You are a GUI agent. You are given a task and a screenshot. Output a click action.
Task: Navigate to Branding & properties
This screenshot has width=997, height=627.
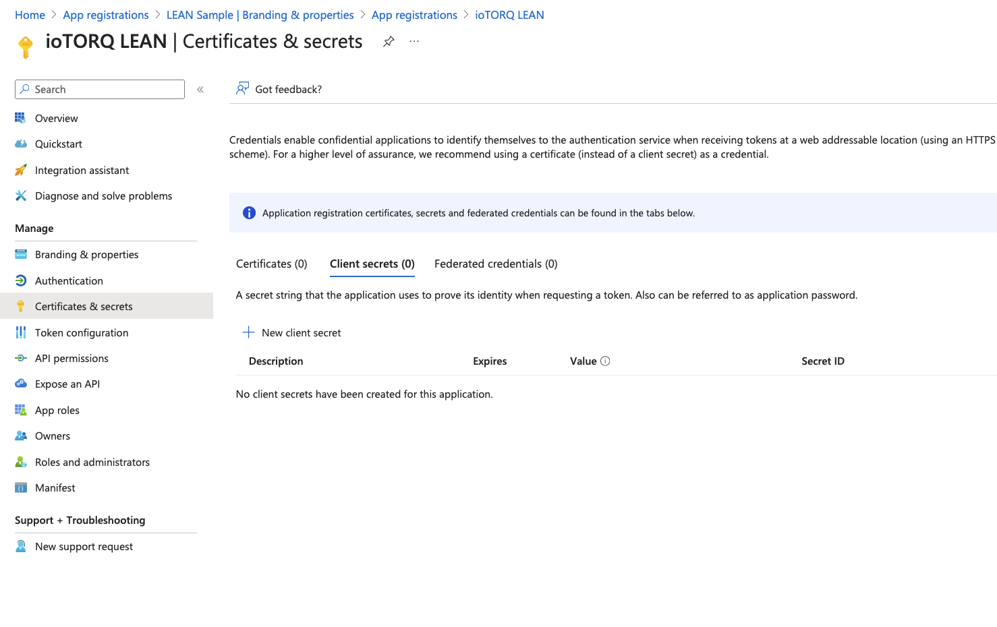pos(86,255)
